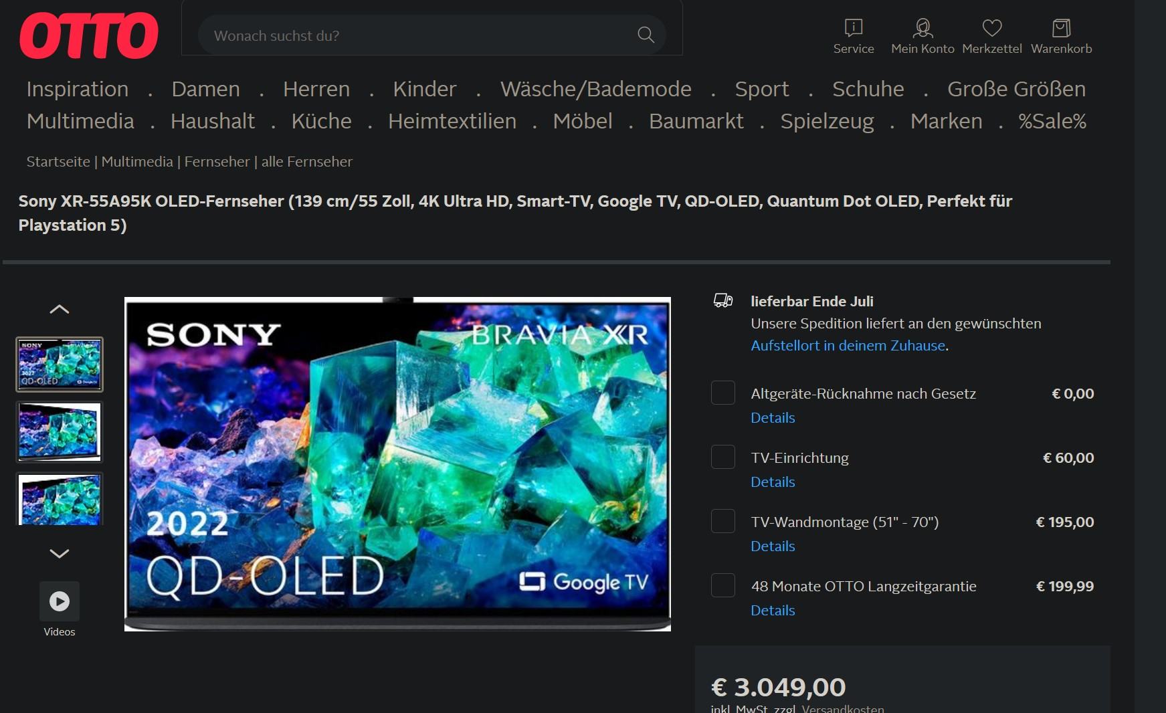This screenshot has width=1166, height=713.
Task: Follow the Aufstellort in deinem Zuhause link
Action: point(848,345)
